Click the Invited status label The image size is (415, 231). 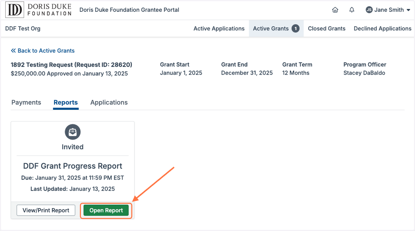point(73,147)
